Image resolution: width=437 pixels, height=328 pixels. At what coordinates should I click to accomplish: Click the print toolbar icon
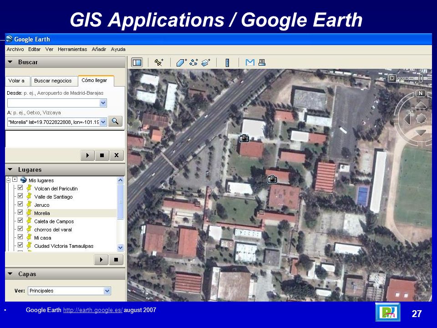coord(262,62)
